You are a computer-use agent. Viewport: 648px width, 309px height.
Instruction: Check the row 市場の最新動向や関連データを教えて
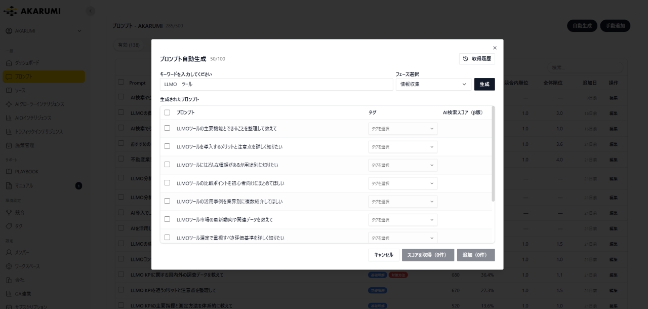click(167, 219)
